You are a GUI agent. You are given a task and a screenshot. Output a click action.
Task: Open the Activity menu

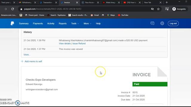(51, 23)
